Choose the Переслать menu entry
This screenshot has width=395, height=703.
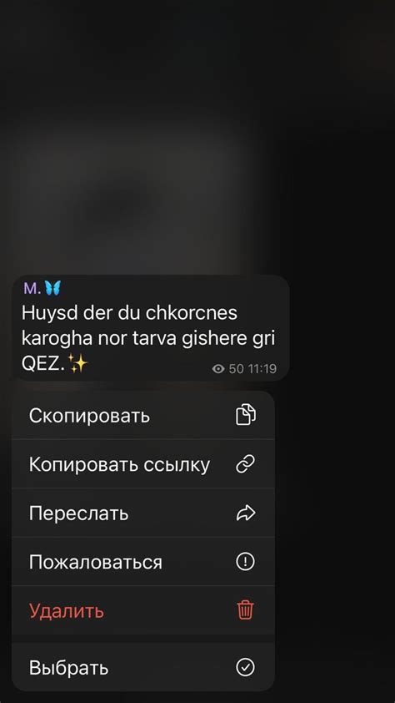tap(143, 513)
